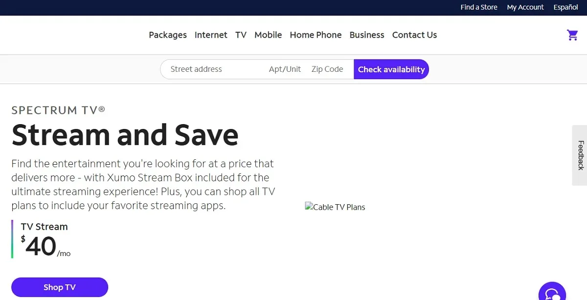Click the Check availability button
Screen dimensions: 587x300
[x=391, y=69]
